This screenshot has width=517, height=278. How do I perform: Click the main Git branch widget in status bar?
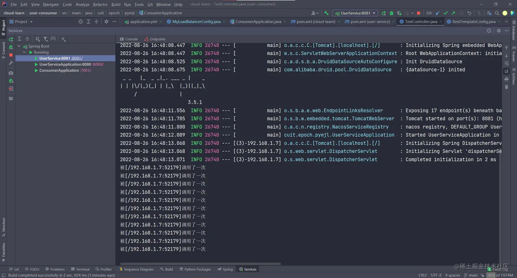(471, 275)
